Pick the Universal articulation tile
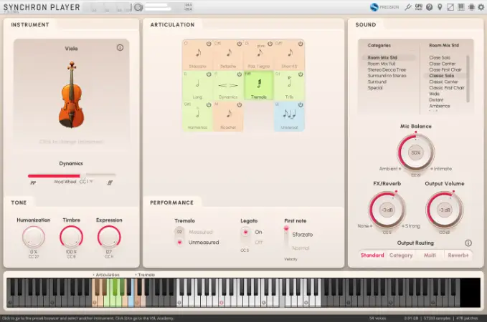487x322 pixels. coord(290,117)
